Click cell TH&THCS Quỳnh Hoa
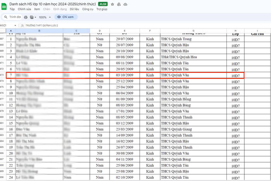The width and height of the screenshot is (271, 181). 194,57
